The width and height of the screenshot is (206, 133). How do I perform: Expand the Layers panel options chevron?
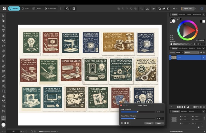click(x=203, y=48)
